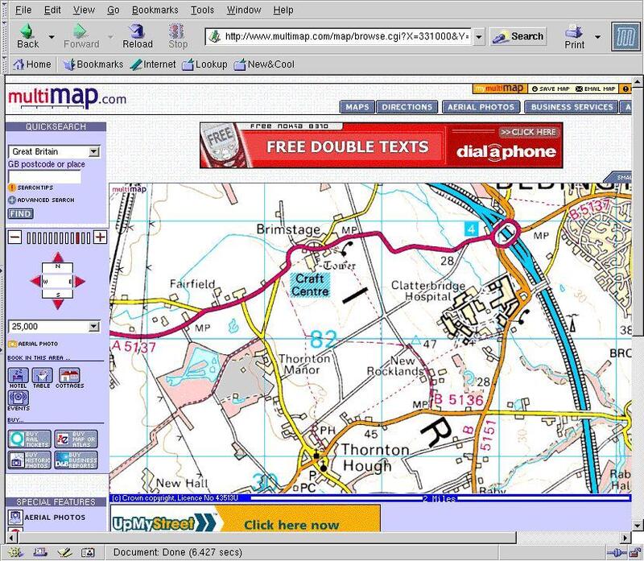Click the Reload toolbar icon

point(137,35)
